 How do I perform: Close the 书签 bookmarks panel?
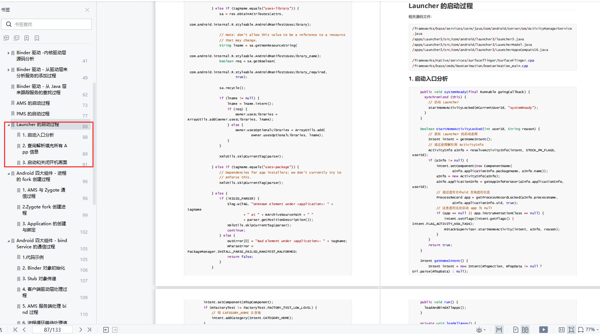click(x=87, y=10)
